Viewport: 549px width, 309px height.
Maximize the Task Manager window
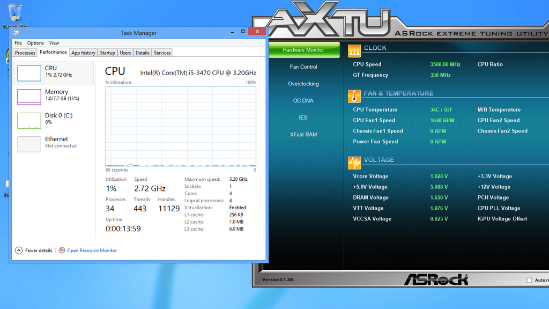click(x=243, y=32)
